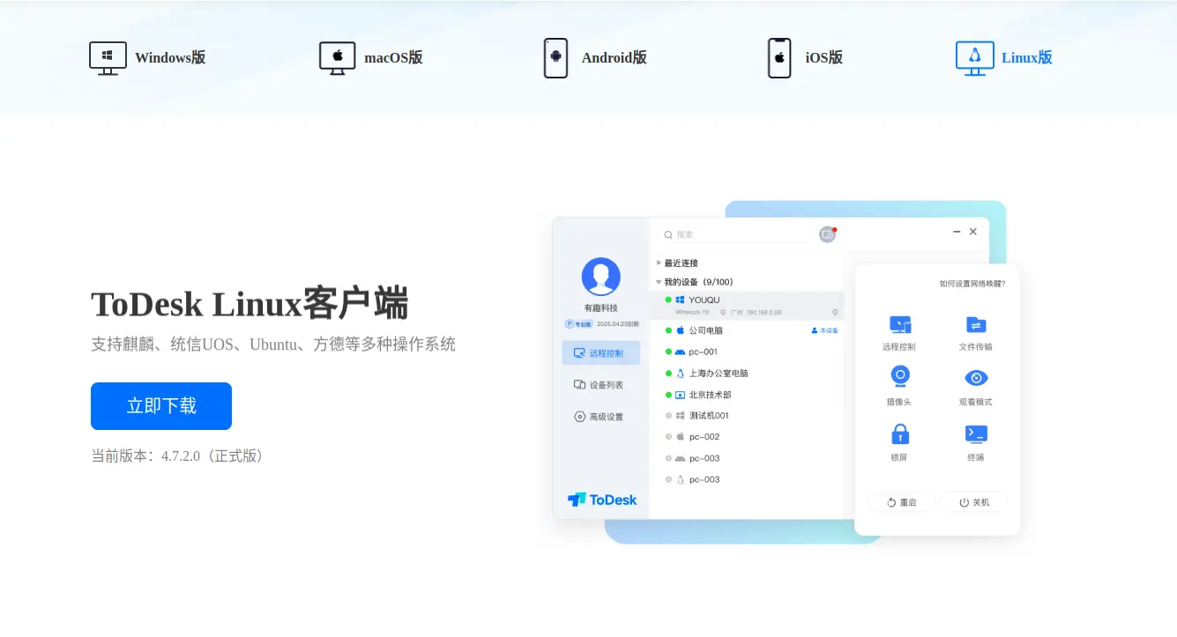This screenshot has width=1177, height=637.
Task: Select 远程控制 in the ToDesk sidebar
Action: click(601, 353)
